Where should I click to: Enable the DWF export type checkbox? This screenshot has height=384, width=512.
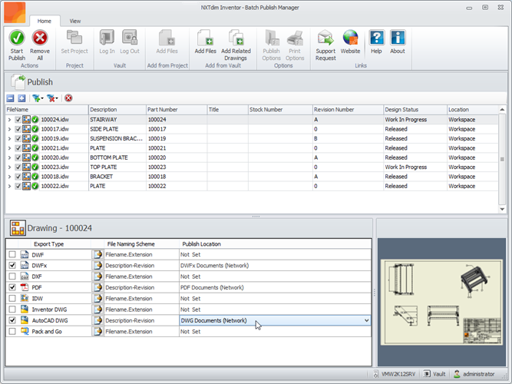click(12, 254)
